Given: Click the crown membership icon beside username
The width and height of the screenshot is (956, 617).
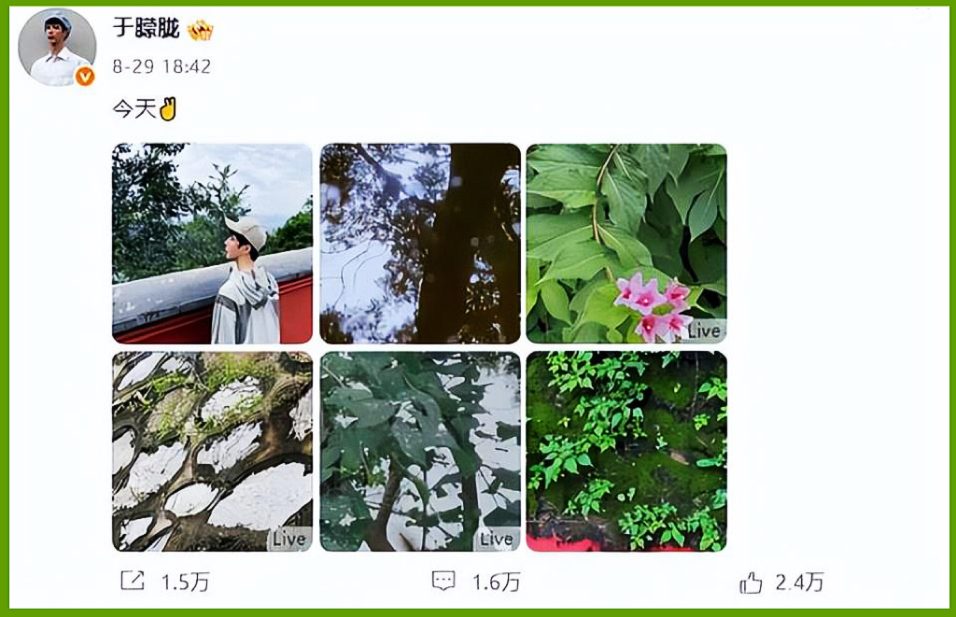Looking at the screenshot, I should [x=200, y=29].
